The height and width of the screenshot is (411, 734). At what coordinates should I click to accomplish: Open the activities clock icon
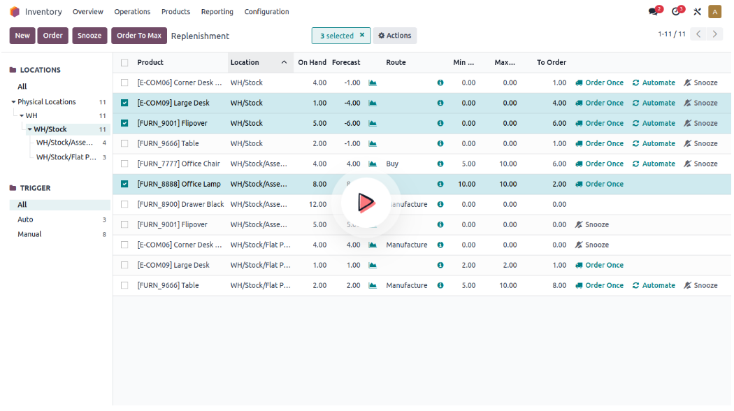pyautogui.click(x=676, y=11)
